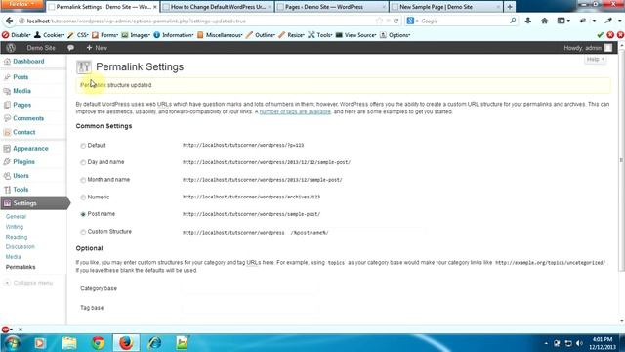The width and height of the screenshot is (625, 352).
Task: Reload the page with refresh icon
Action: (x=396, y=21)
